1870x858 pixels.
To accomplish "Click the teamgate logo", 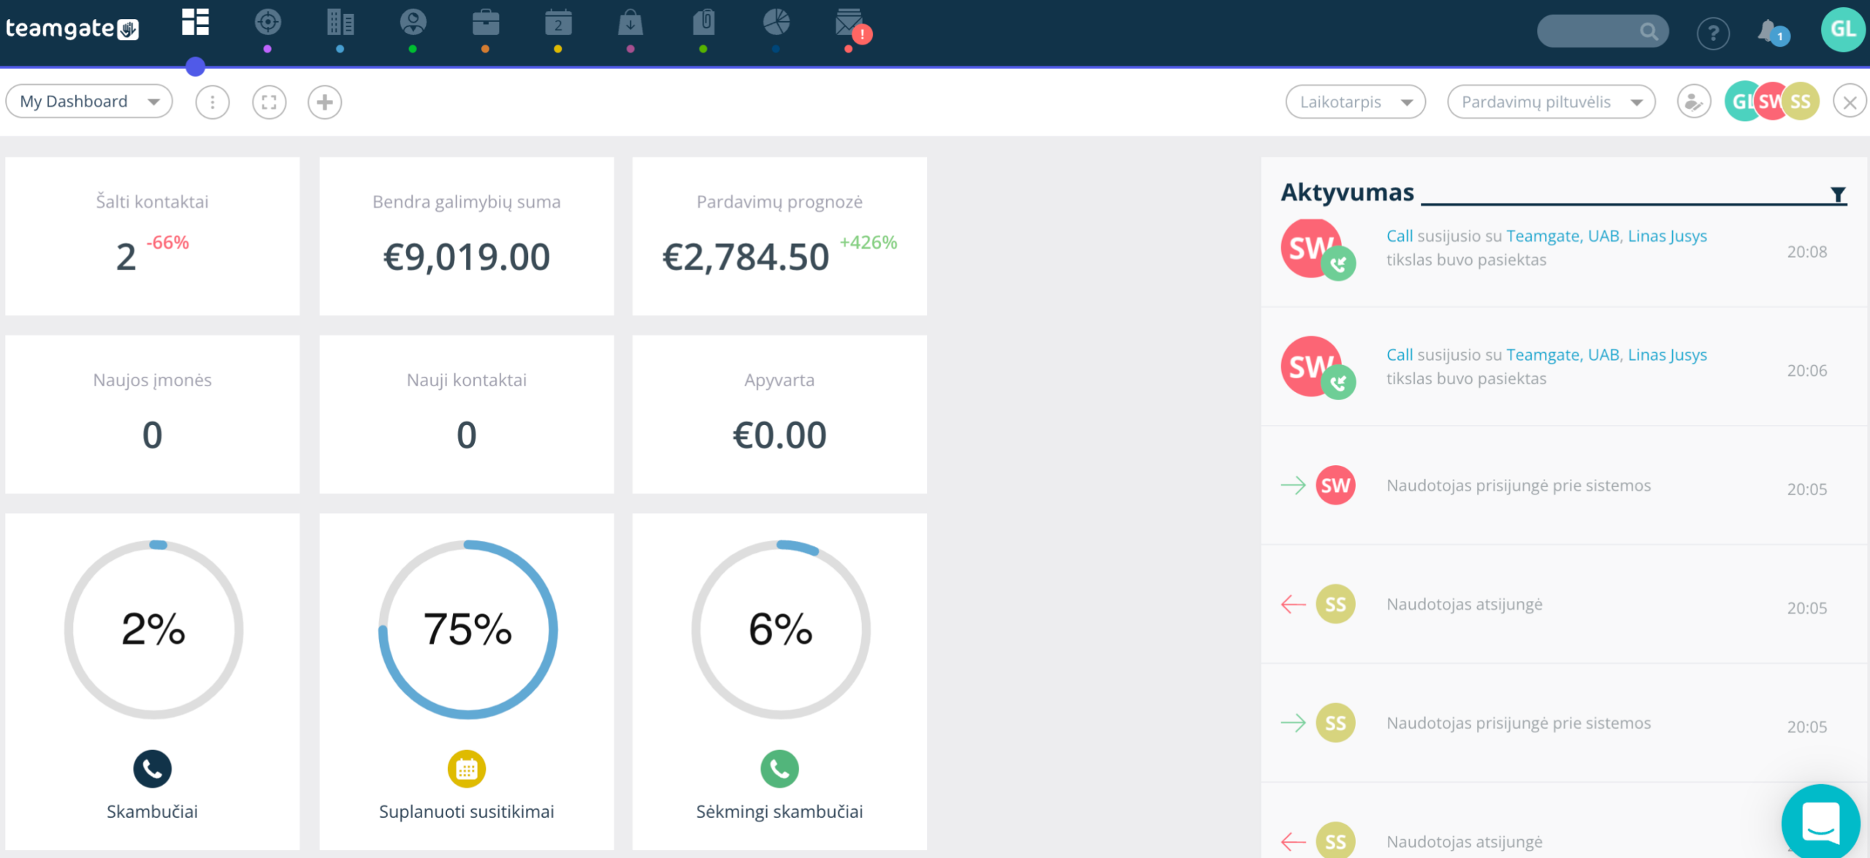I will pyautogui.click(x=72, y=28).
